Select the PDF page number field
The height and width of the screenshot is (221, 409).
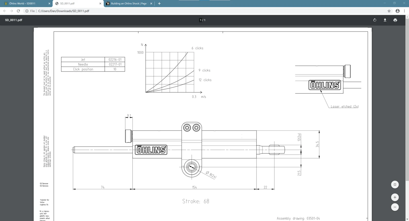pos(201,20)
